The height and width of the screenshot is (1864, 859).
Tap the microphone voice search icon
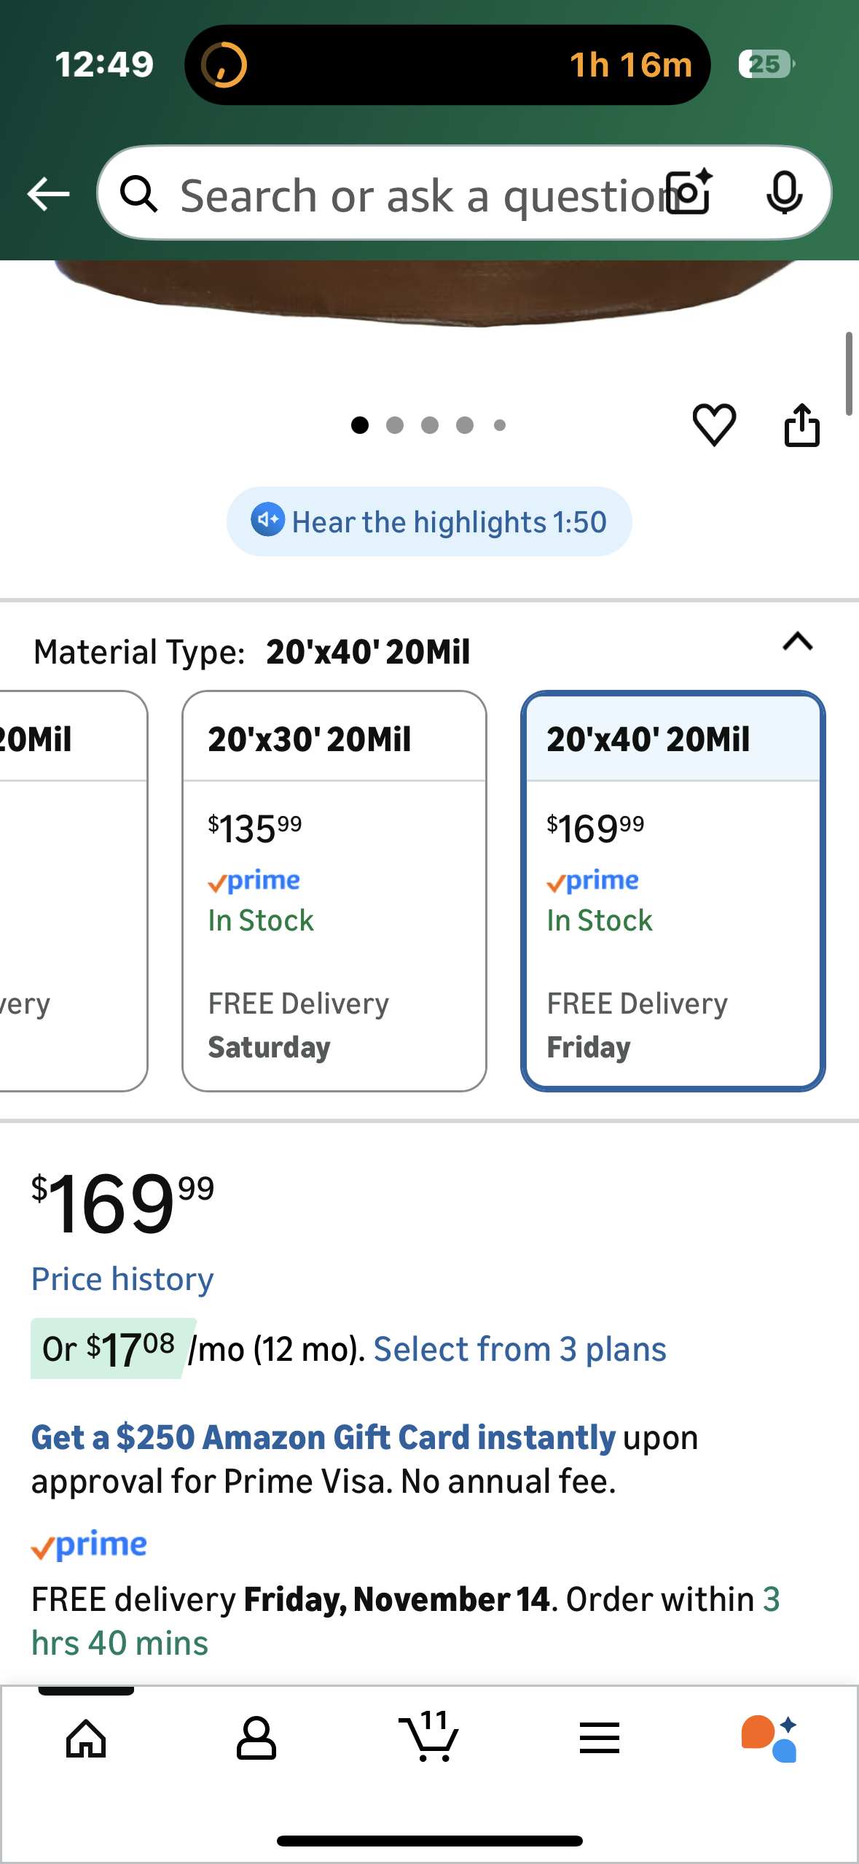pos(784,193)
